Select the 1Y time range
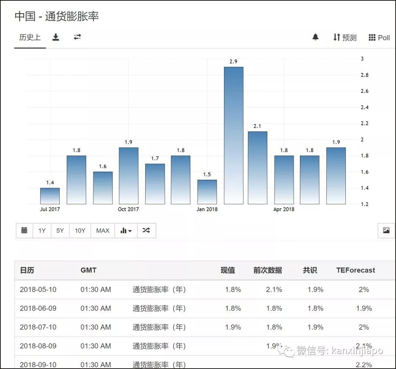Image resolution: width=396 pixels, height=369 pixels. (x=42, y=231)
